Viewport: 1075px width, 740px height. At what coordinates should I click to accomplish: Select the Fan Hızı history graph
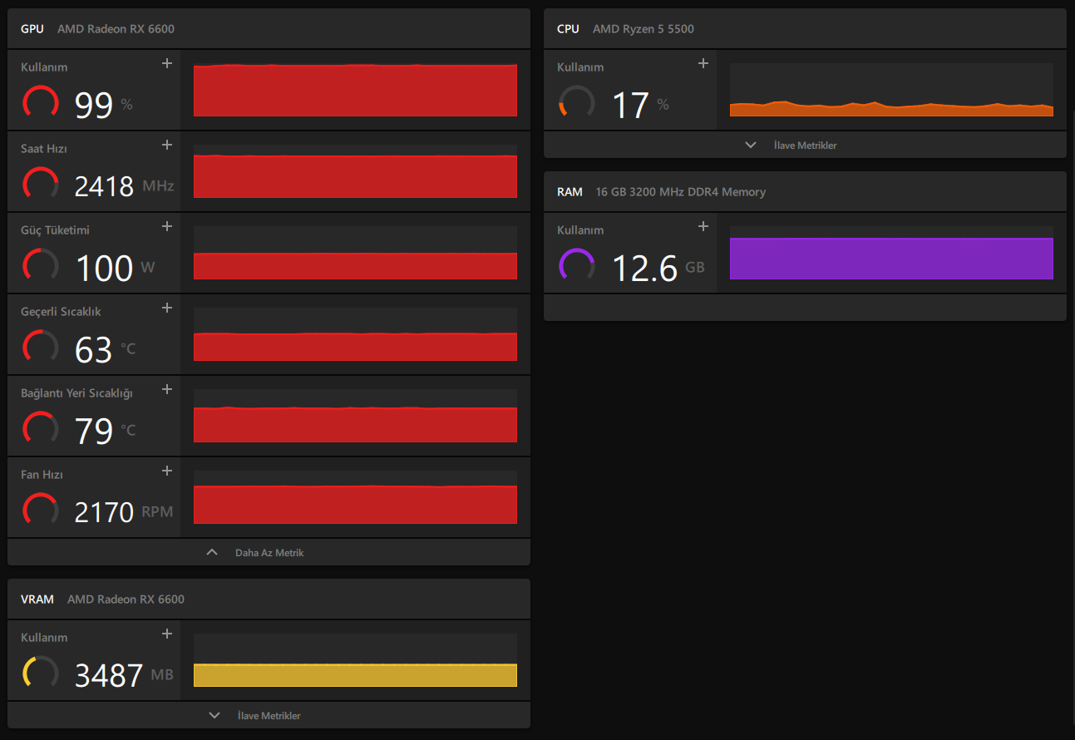click(x=355, y=497)
